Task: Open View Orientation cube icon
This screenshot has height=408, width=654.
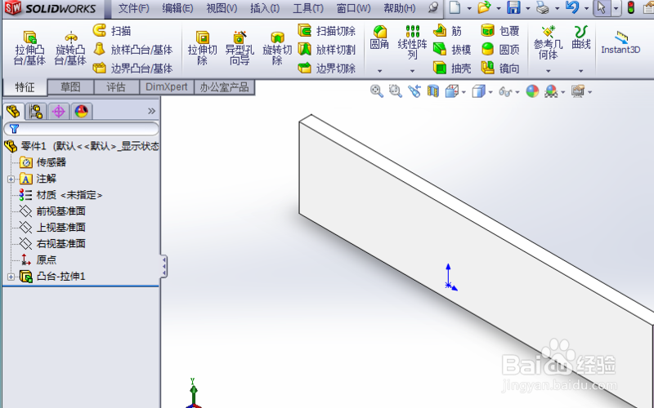Action: [x=452, y=91]
